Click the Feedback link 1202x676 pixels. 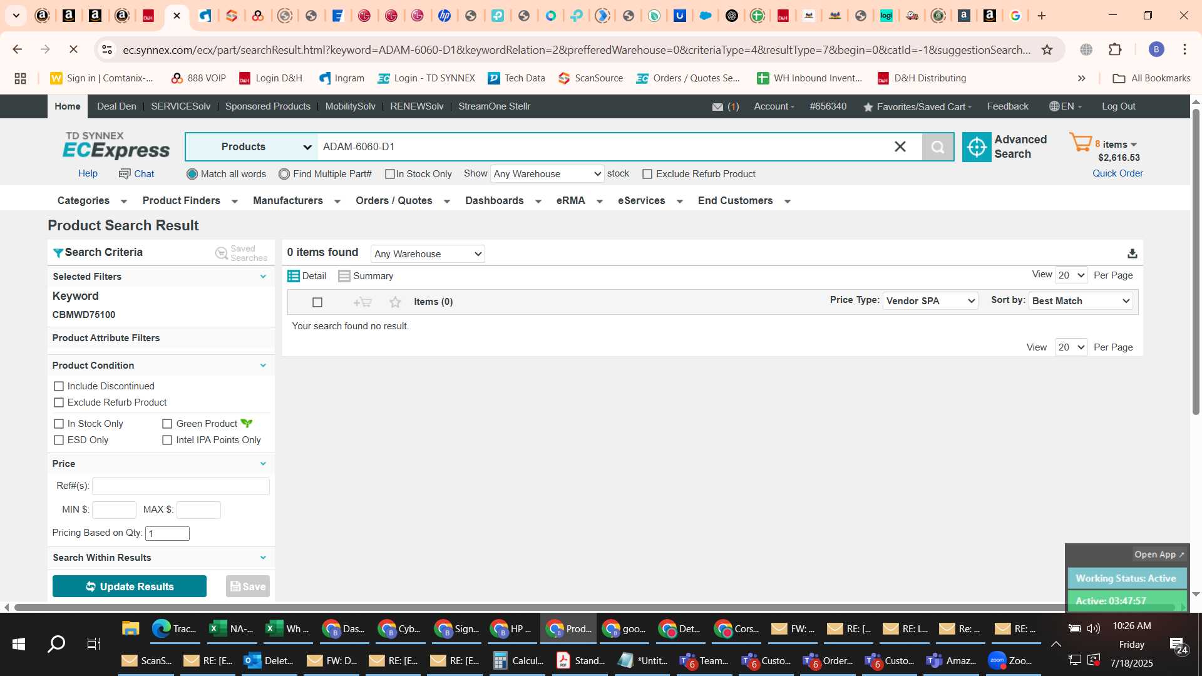point(1007,106)
